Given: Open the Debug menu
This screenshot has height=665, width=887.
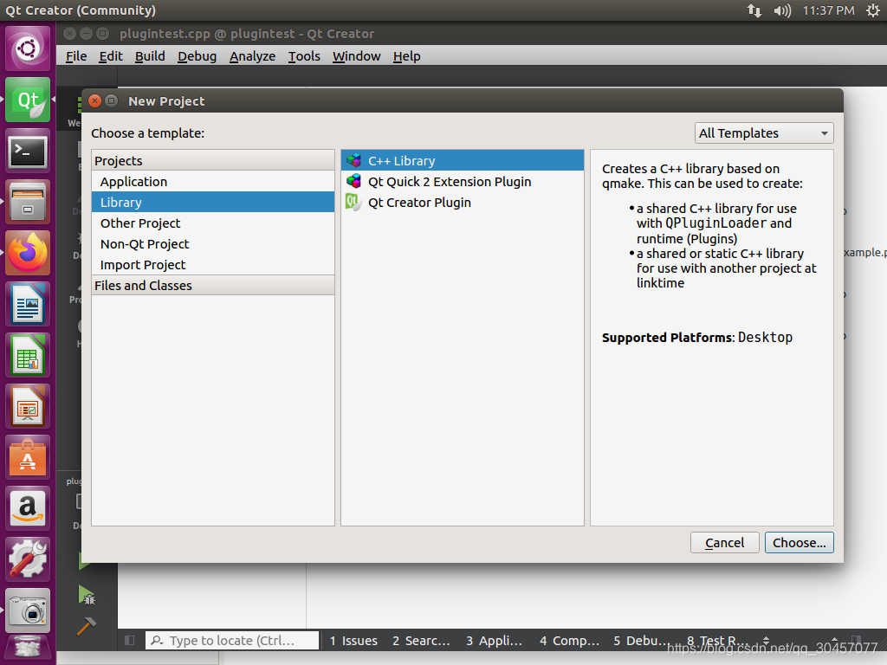Looking at the screenshot, I should click(197, 56).
